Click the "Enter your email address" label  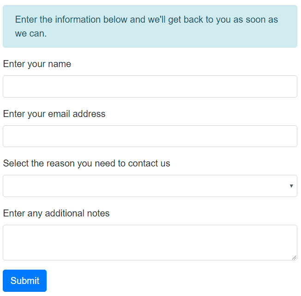54,114
